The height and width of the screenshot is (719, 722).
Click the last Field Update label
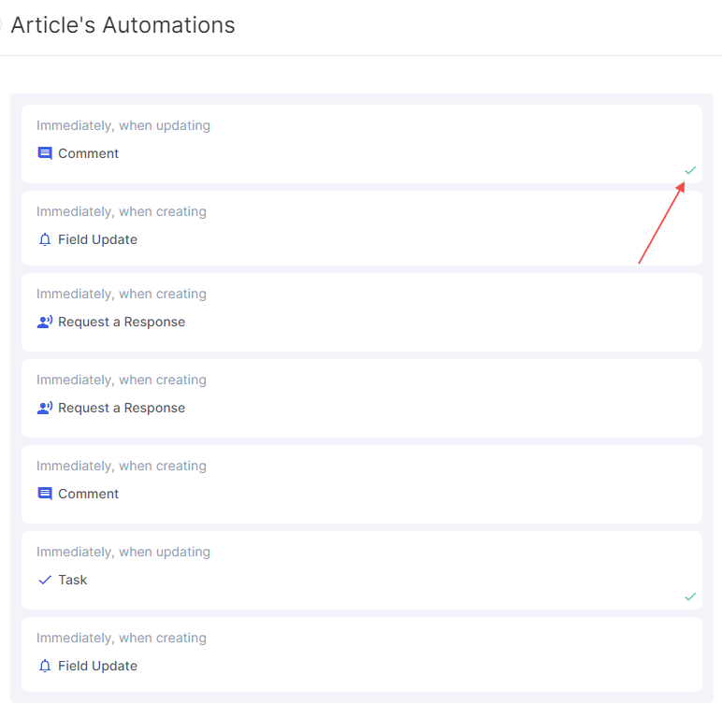pyautogui.click(x=97, y=666)
